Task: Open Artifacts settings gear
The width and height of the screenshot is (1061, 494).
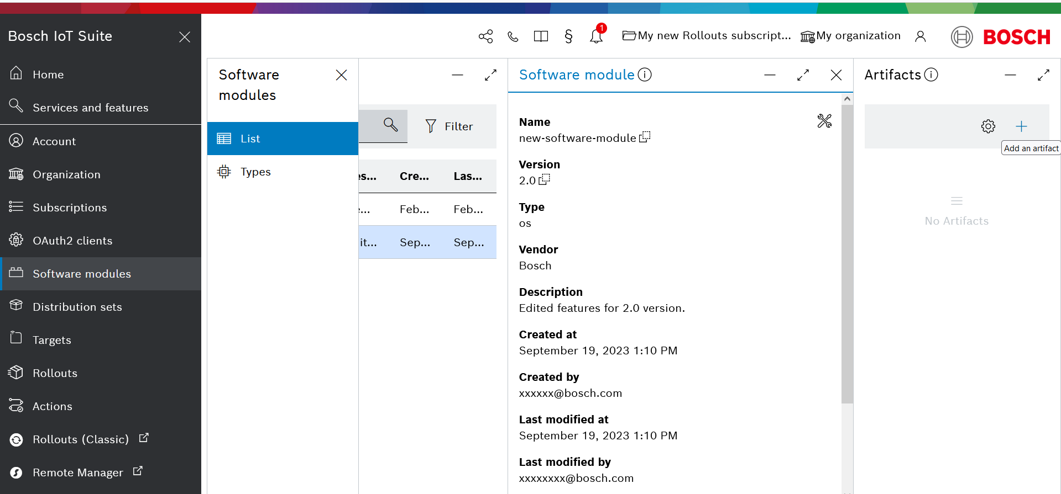Action: coord(988,126)
